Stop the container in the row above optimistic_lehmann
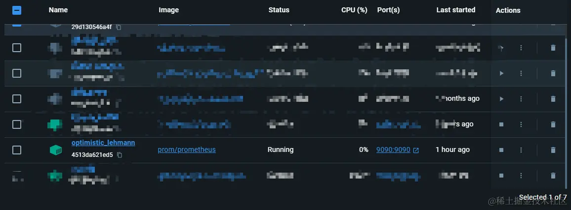Screen dimensions: 571x210 pyautogui.click(x=501, y=124)
